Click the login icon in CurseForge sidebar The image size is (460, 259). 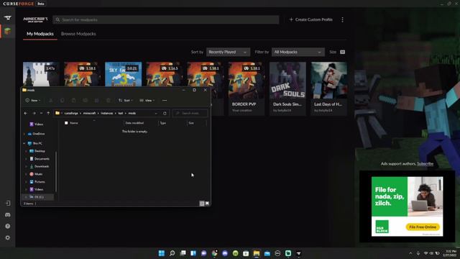(x=8, y=203)
